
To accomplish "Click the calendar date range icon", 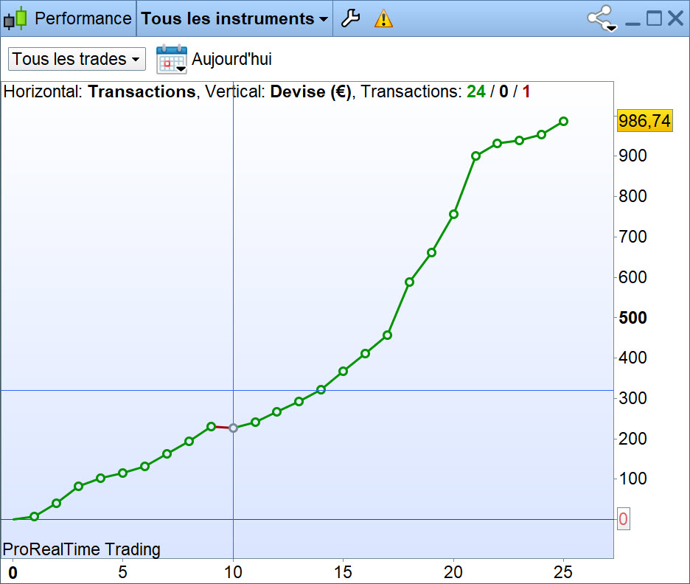I will point(172,59).
